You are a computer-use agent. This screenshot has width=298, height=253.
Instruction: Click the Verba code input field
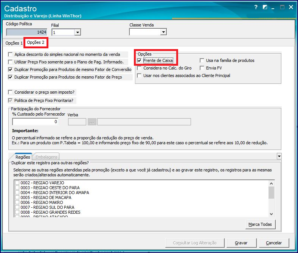tap(77, 122)
